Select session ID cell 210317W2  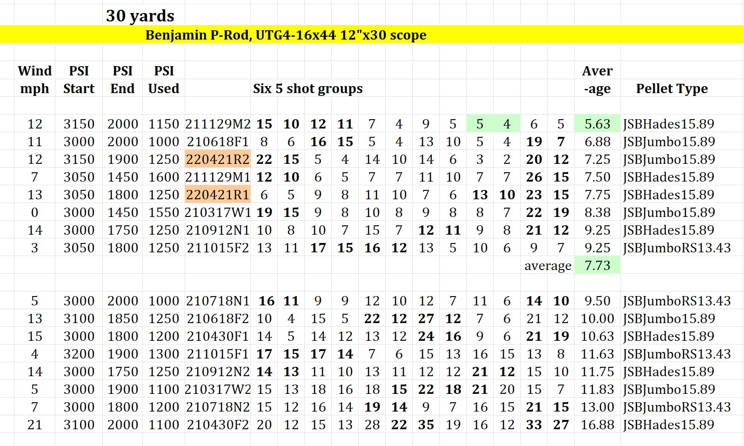(x=218, y=389)
